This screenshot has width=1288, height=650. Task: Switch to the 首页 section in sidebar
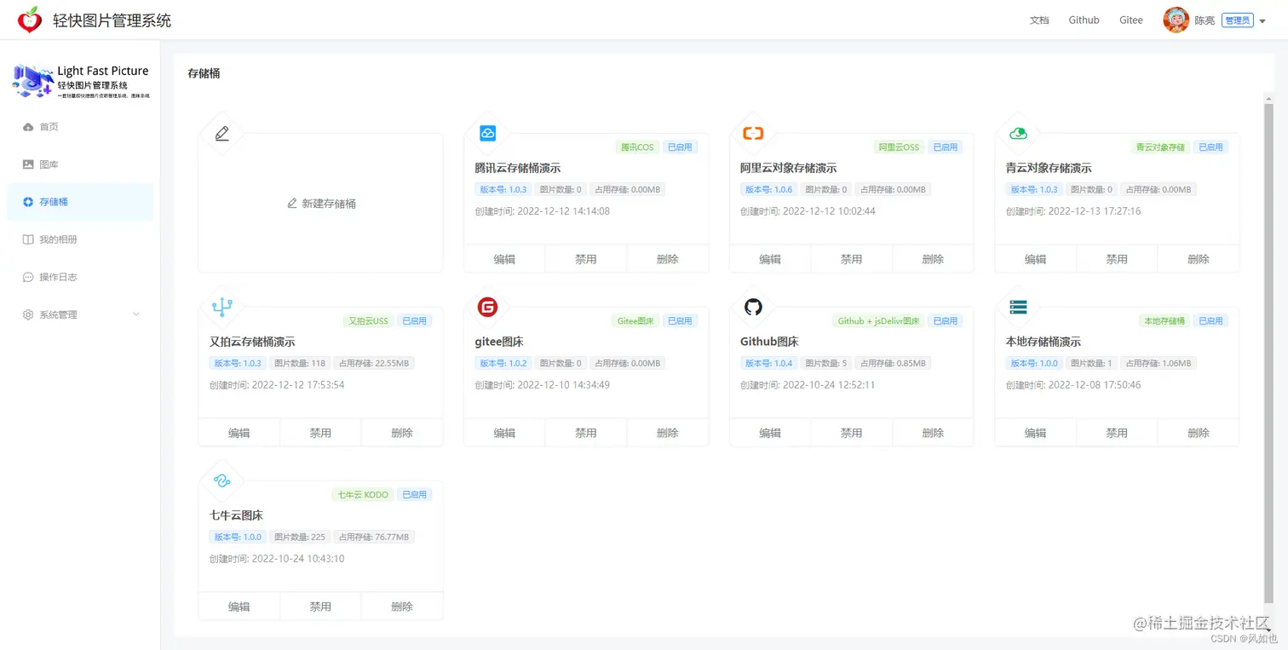click(49, 126)
